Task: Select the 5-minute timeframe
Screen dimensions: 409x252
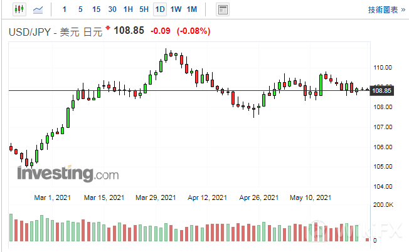Action: [x=80, y=9]
